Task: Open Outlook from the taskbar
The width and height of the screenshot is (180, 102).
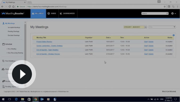Action: pos(42,99)
